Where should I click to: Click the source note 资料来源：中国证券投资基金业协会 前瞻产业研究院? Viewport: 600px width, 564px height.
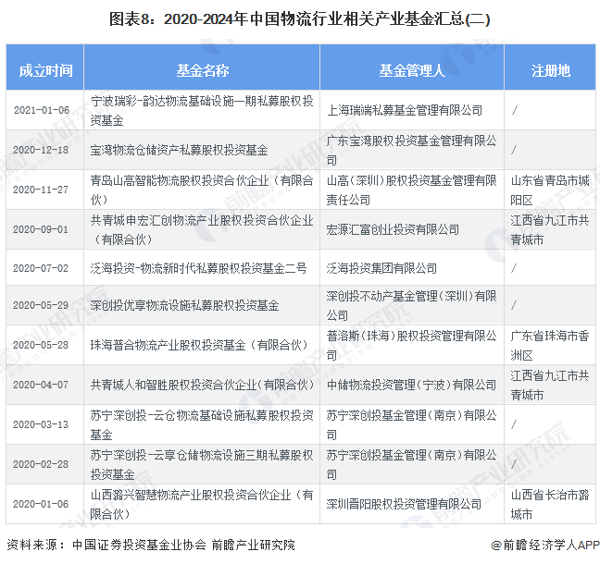click(x=151, y=545)
